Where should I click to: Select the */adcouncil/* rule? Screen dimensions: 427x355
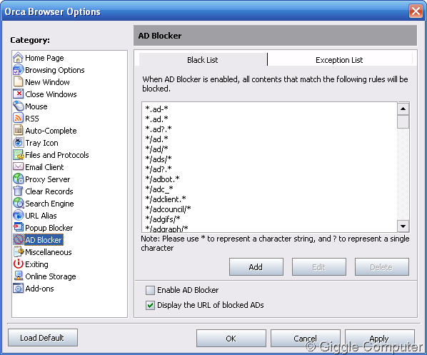(x=168, y=209)
